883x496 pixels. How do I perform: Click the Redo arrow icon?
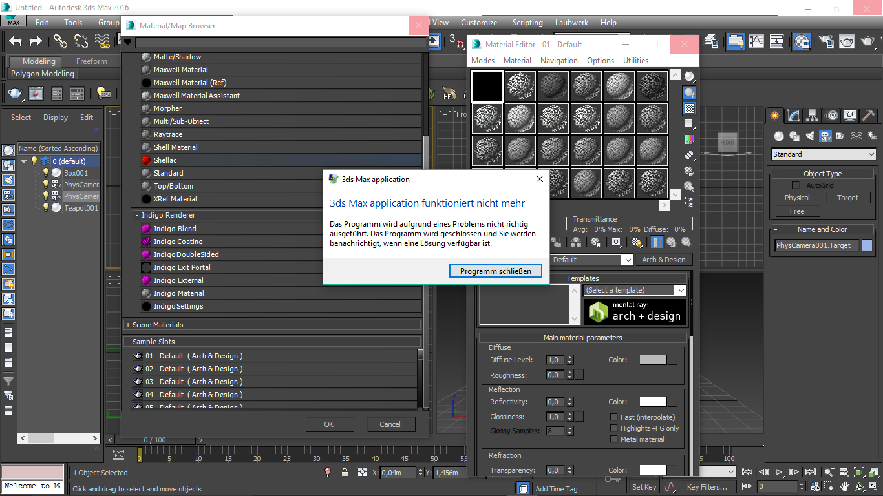point(36,41)
